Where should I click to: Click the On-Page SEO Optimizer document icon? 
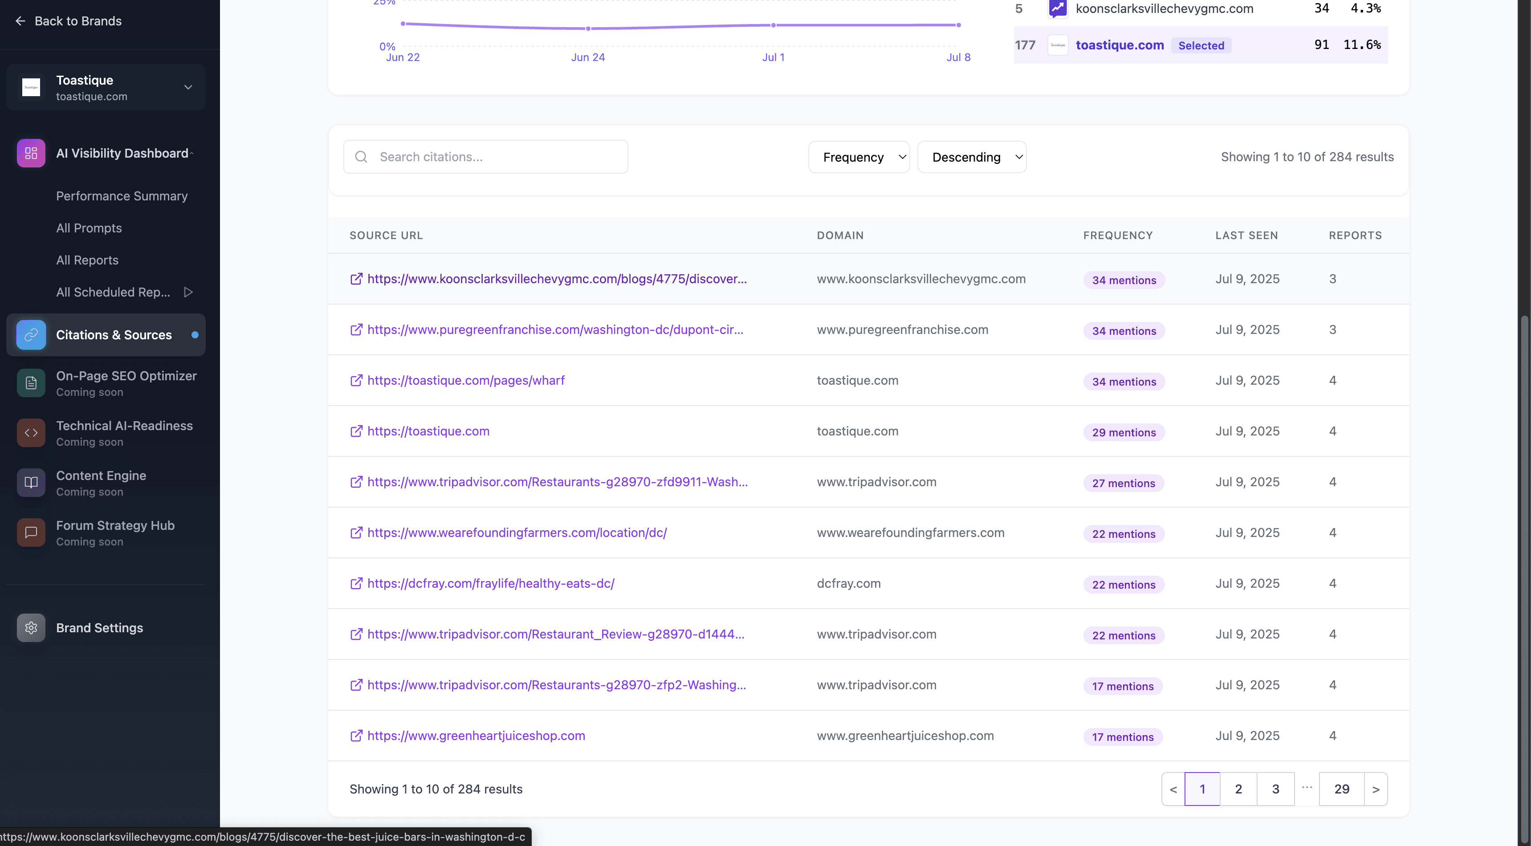click(x=31, y=383)
